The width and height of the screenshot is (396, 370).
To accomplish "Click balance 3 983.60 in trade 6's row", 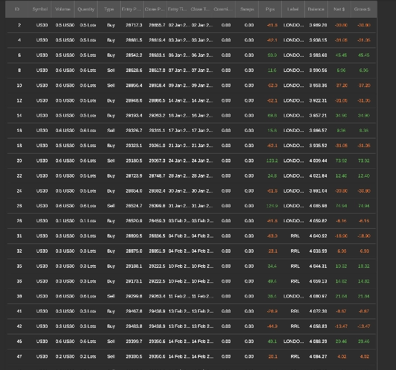I will coord(318,55).
